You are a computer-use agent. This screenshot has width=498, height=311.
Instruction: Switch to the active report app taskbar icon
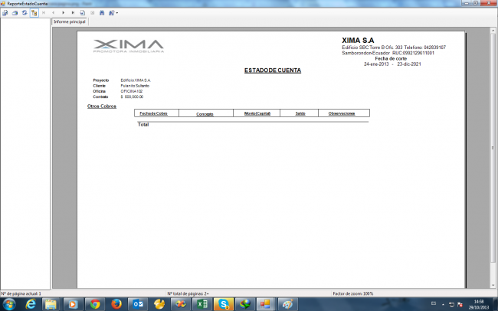point(266,304)
